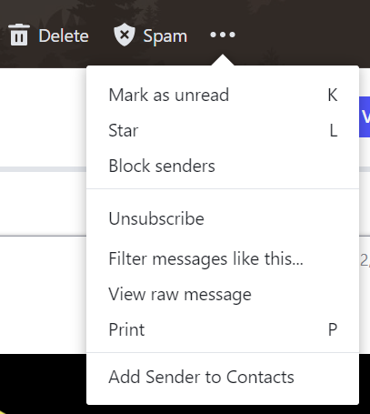
Task: Click the Delete text label
Action: (64, 35)
